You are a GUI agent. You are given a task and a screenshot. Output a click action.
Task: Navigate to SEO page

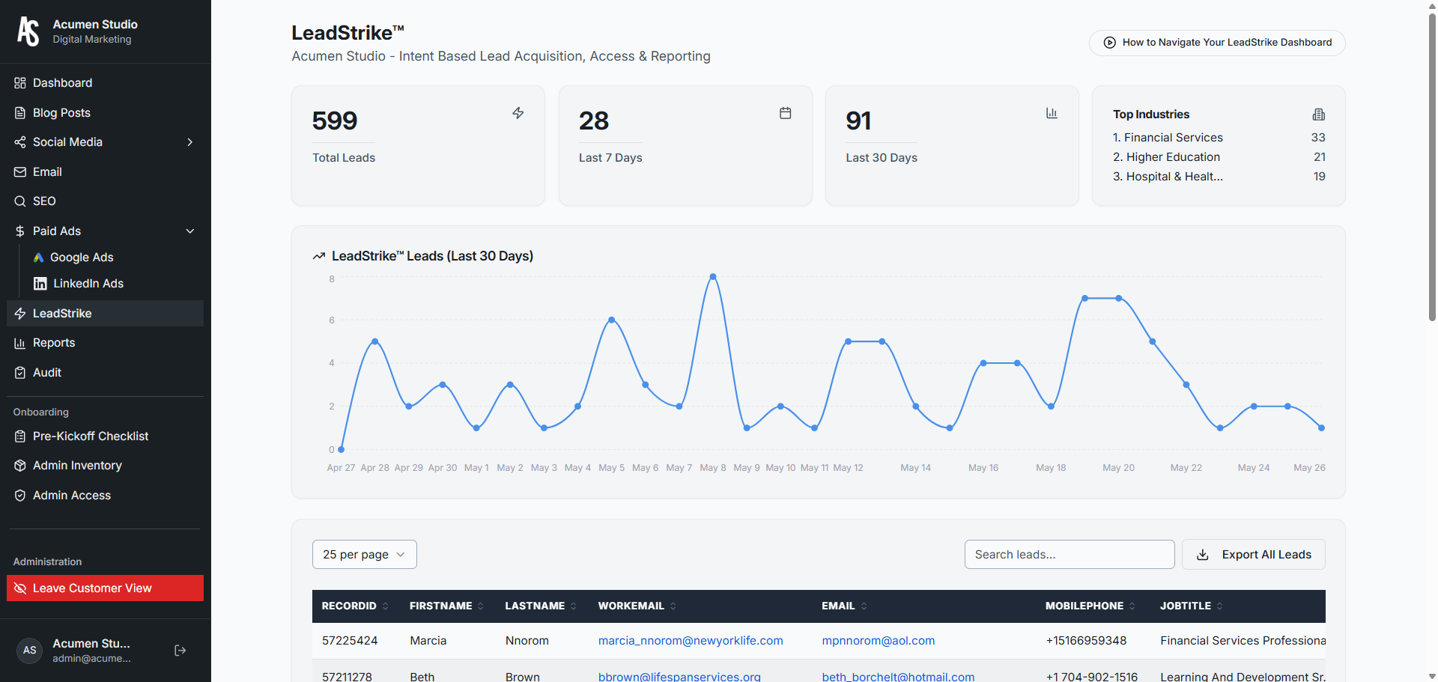click(105, 201)
